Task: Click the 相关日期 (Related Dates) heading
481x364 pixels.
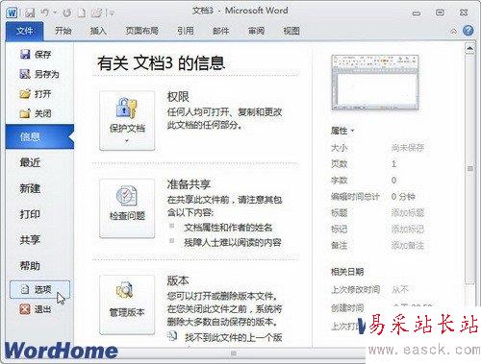Action: pos(347,272)
